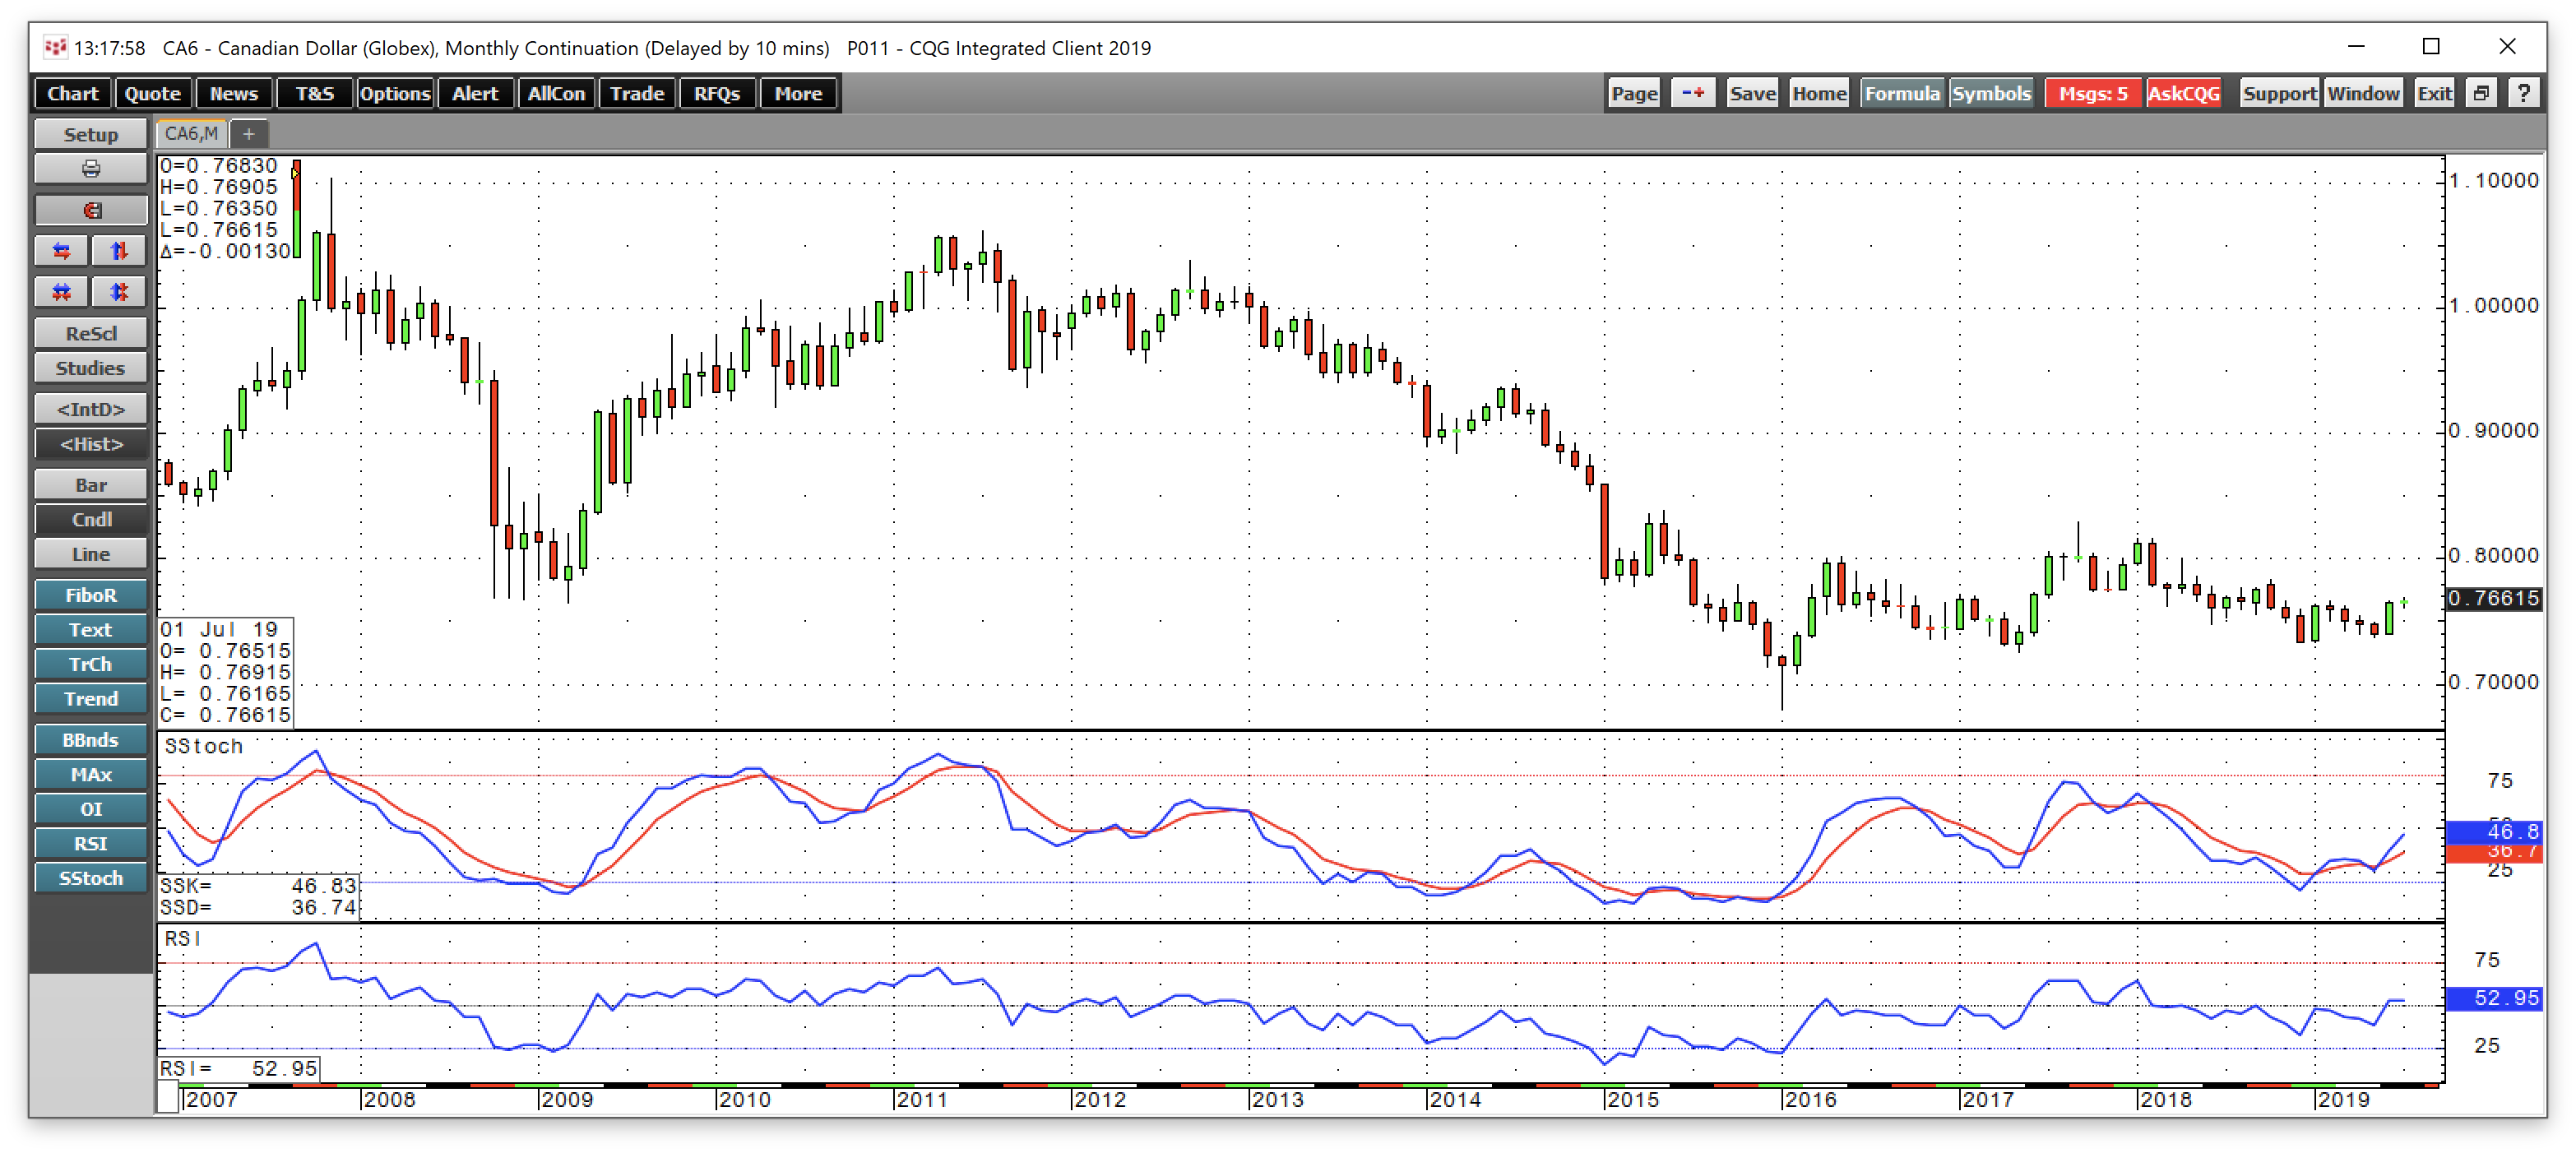Viewport: 2576px width, 1153px height.
Task: Expand the More menu
Action: pyautogui.click(x=798, y=93)
